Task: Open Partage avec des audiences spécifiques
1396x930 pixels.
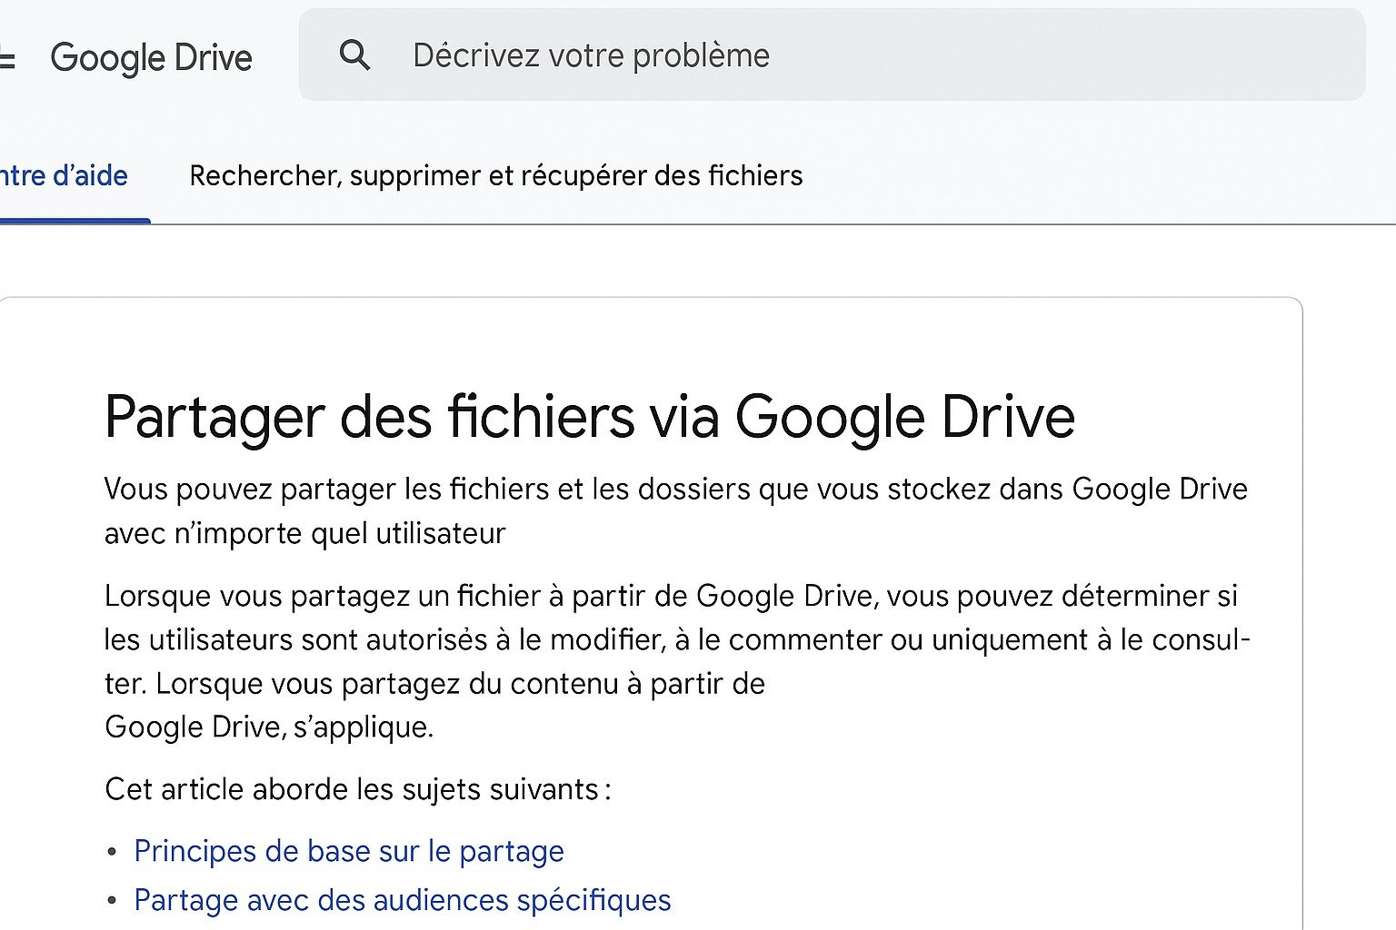Action: pyautogui.click(x=403, y=900)
